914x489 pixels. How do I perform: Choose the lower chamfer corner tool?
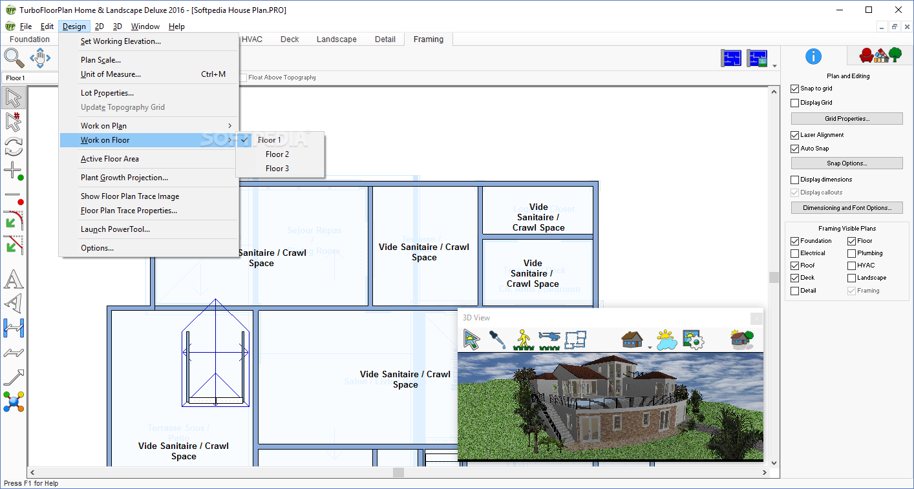[x=14, y=245]
